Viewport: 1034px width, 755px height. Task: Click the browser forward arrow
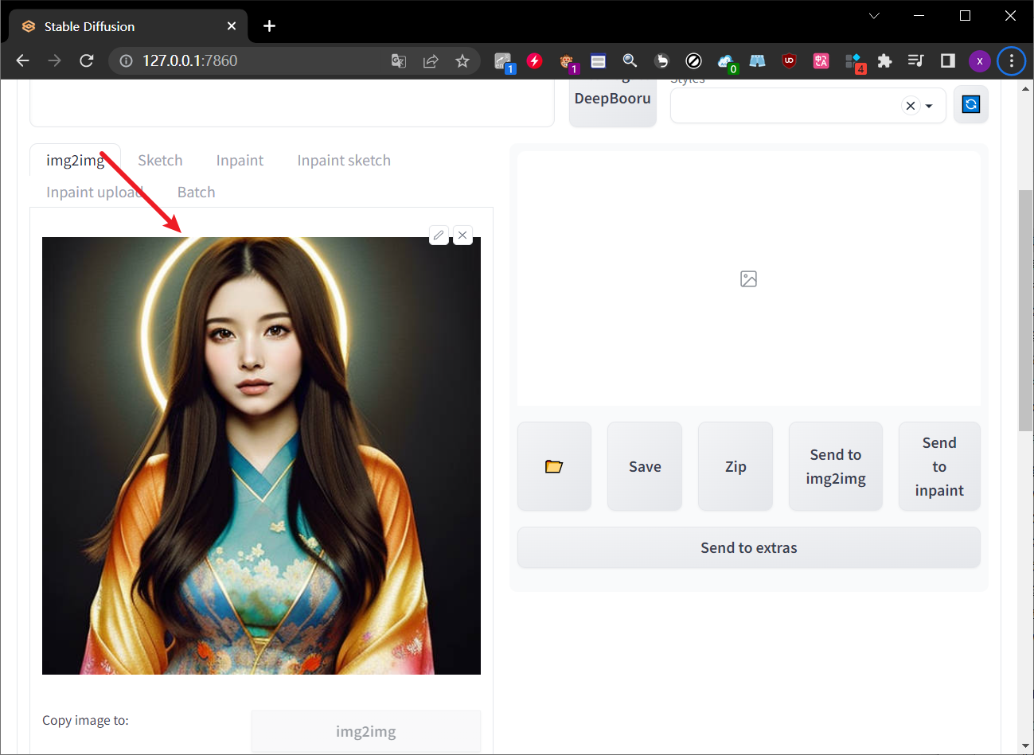point(54,60)
